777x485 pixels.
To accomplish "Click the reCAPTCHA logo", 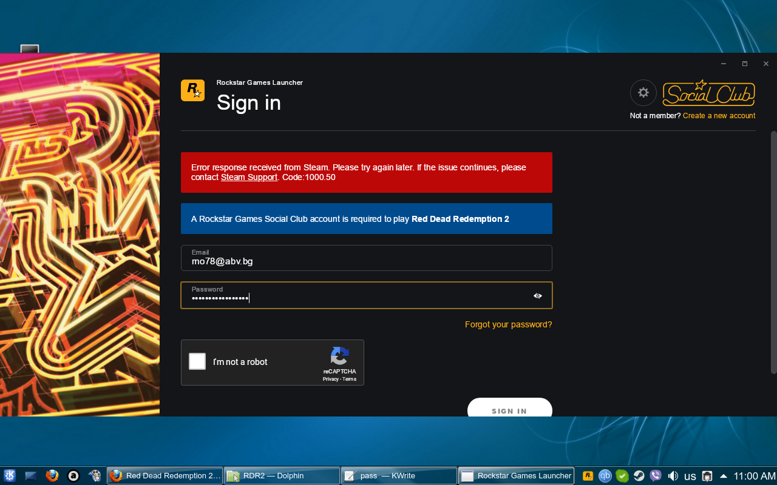I will (340, 355).
